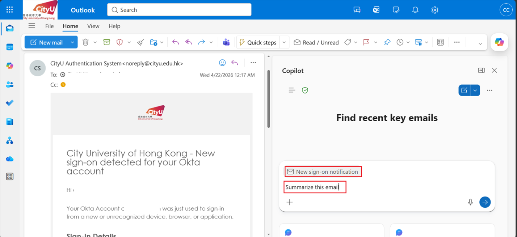Click the Archive icon in toolbar

tap(106, 42)
